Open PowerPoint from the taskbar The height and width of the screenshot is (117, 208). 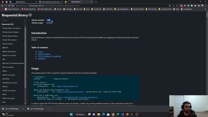[127, 114]
